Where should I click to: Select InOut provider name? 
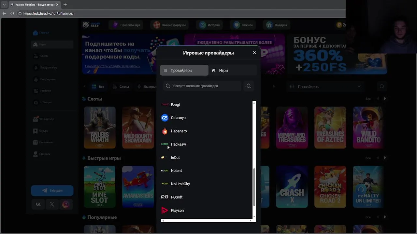point(175,158)
